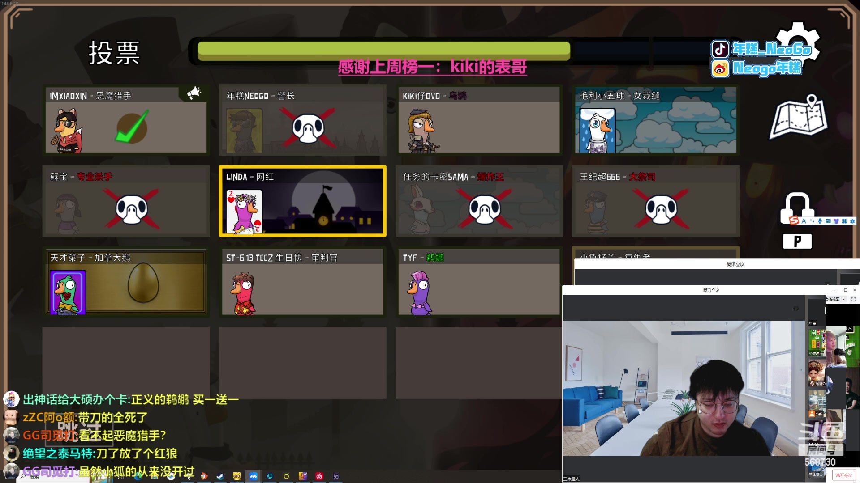Image resolution: width=860 pixels, height=483 pixels.
Task: Click chat message 带刀的全死了
Action: [113, 417]
